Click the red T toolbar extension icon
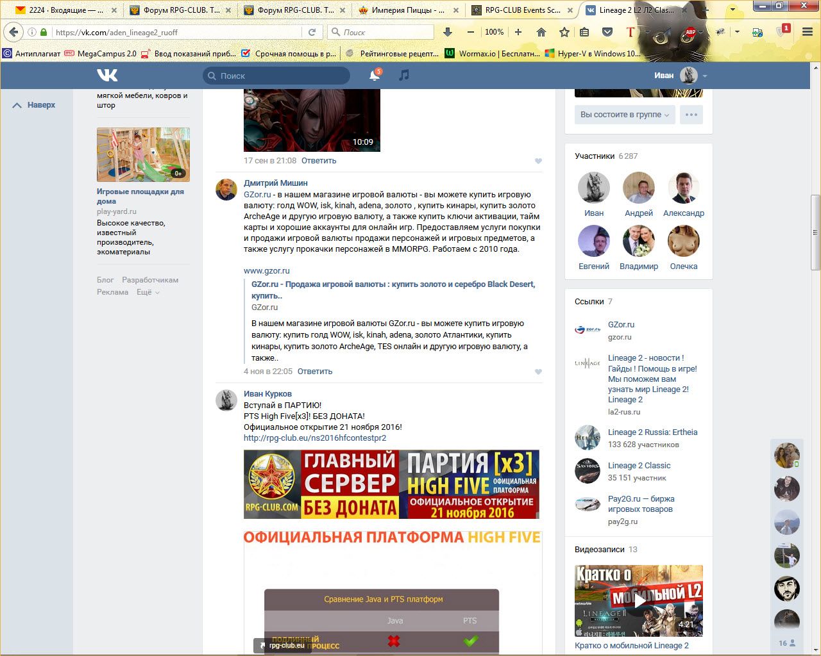The width and height of the screenshot is (821, 656). click(631, 32)
